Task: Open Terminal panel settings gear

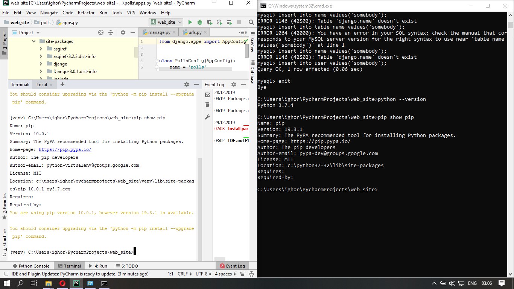Action: pos(186,85)
